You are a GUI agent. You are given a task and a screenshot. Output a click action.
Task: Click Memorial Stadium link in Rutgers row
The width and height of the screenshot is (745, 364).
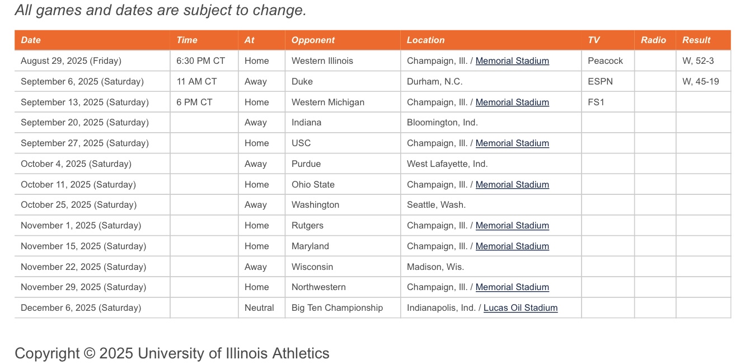click(512, 226)
